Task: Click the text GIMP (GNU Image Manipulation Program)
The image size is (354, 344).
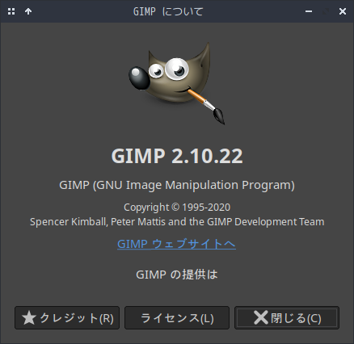Action: tap(177, 185)
